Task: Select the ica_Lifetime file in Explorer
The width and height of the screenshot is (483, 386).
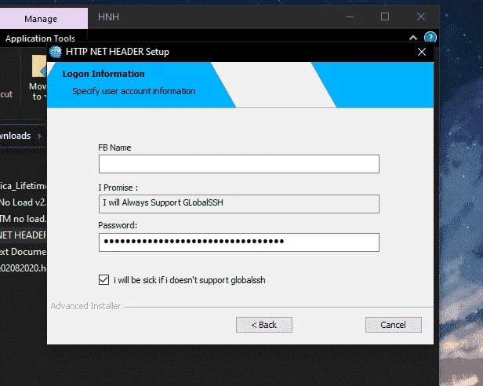Action: coord(23,186)
